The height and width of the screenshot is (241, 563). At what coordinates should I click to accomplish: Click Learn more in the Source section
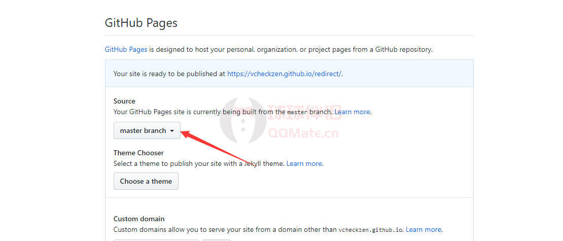coord(352,112)
